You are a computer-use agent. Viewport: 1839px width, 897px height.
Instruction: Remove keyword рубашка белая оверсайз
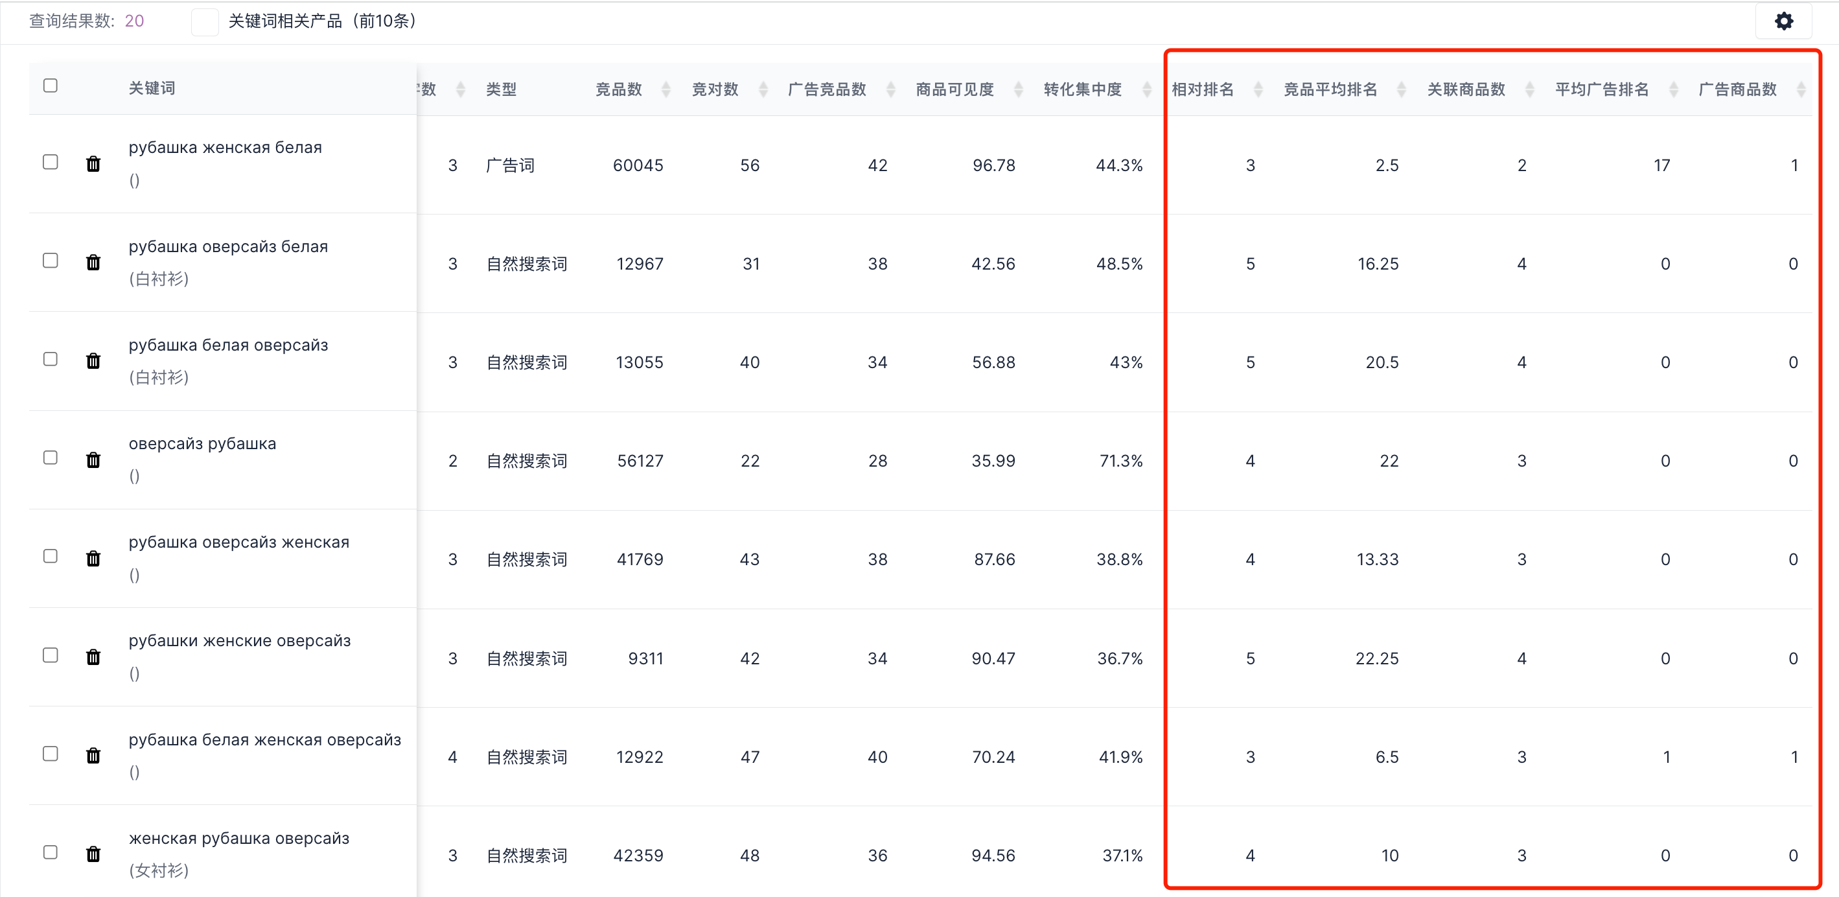tap(93, 360)
